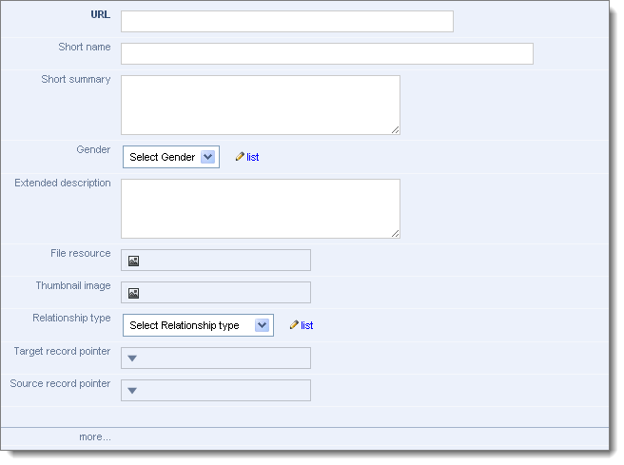The image size is (624, 465).
Task: Click the pencil icon beside Relationship type list
Action: [294, 324]
